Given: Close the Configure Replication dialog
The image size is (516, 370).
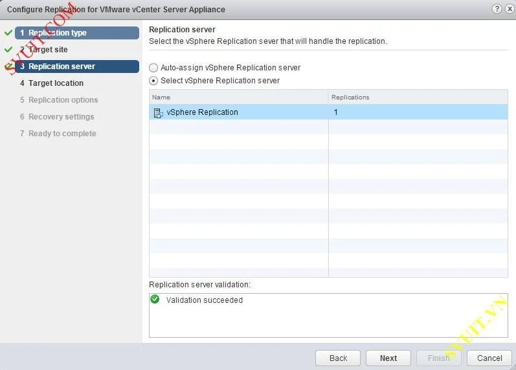Looking at the screenshot, I should click(x=510, y=9).
